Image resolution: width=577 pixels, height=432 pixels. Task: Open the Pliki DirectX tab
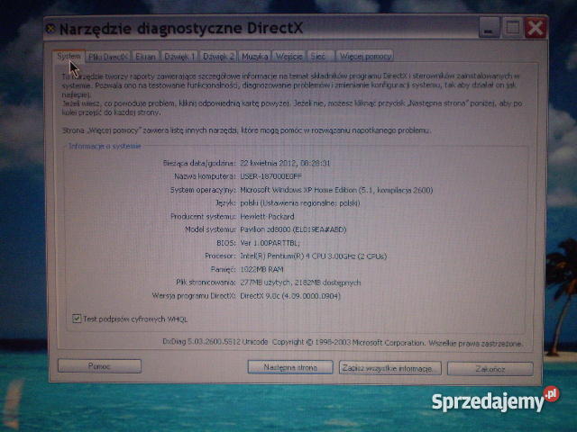pyautogui.click(x=108, y=57)
